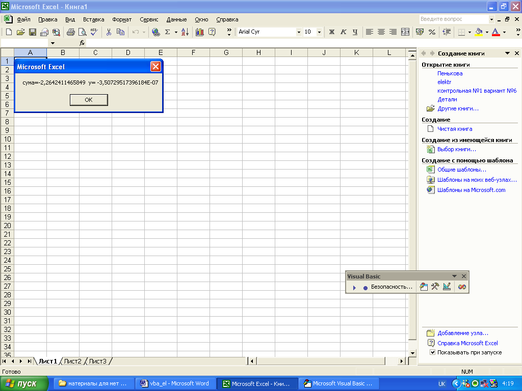Apply Percent style format
This screenshot has height=391, width=522.
[432, 32]
